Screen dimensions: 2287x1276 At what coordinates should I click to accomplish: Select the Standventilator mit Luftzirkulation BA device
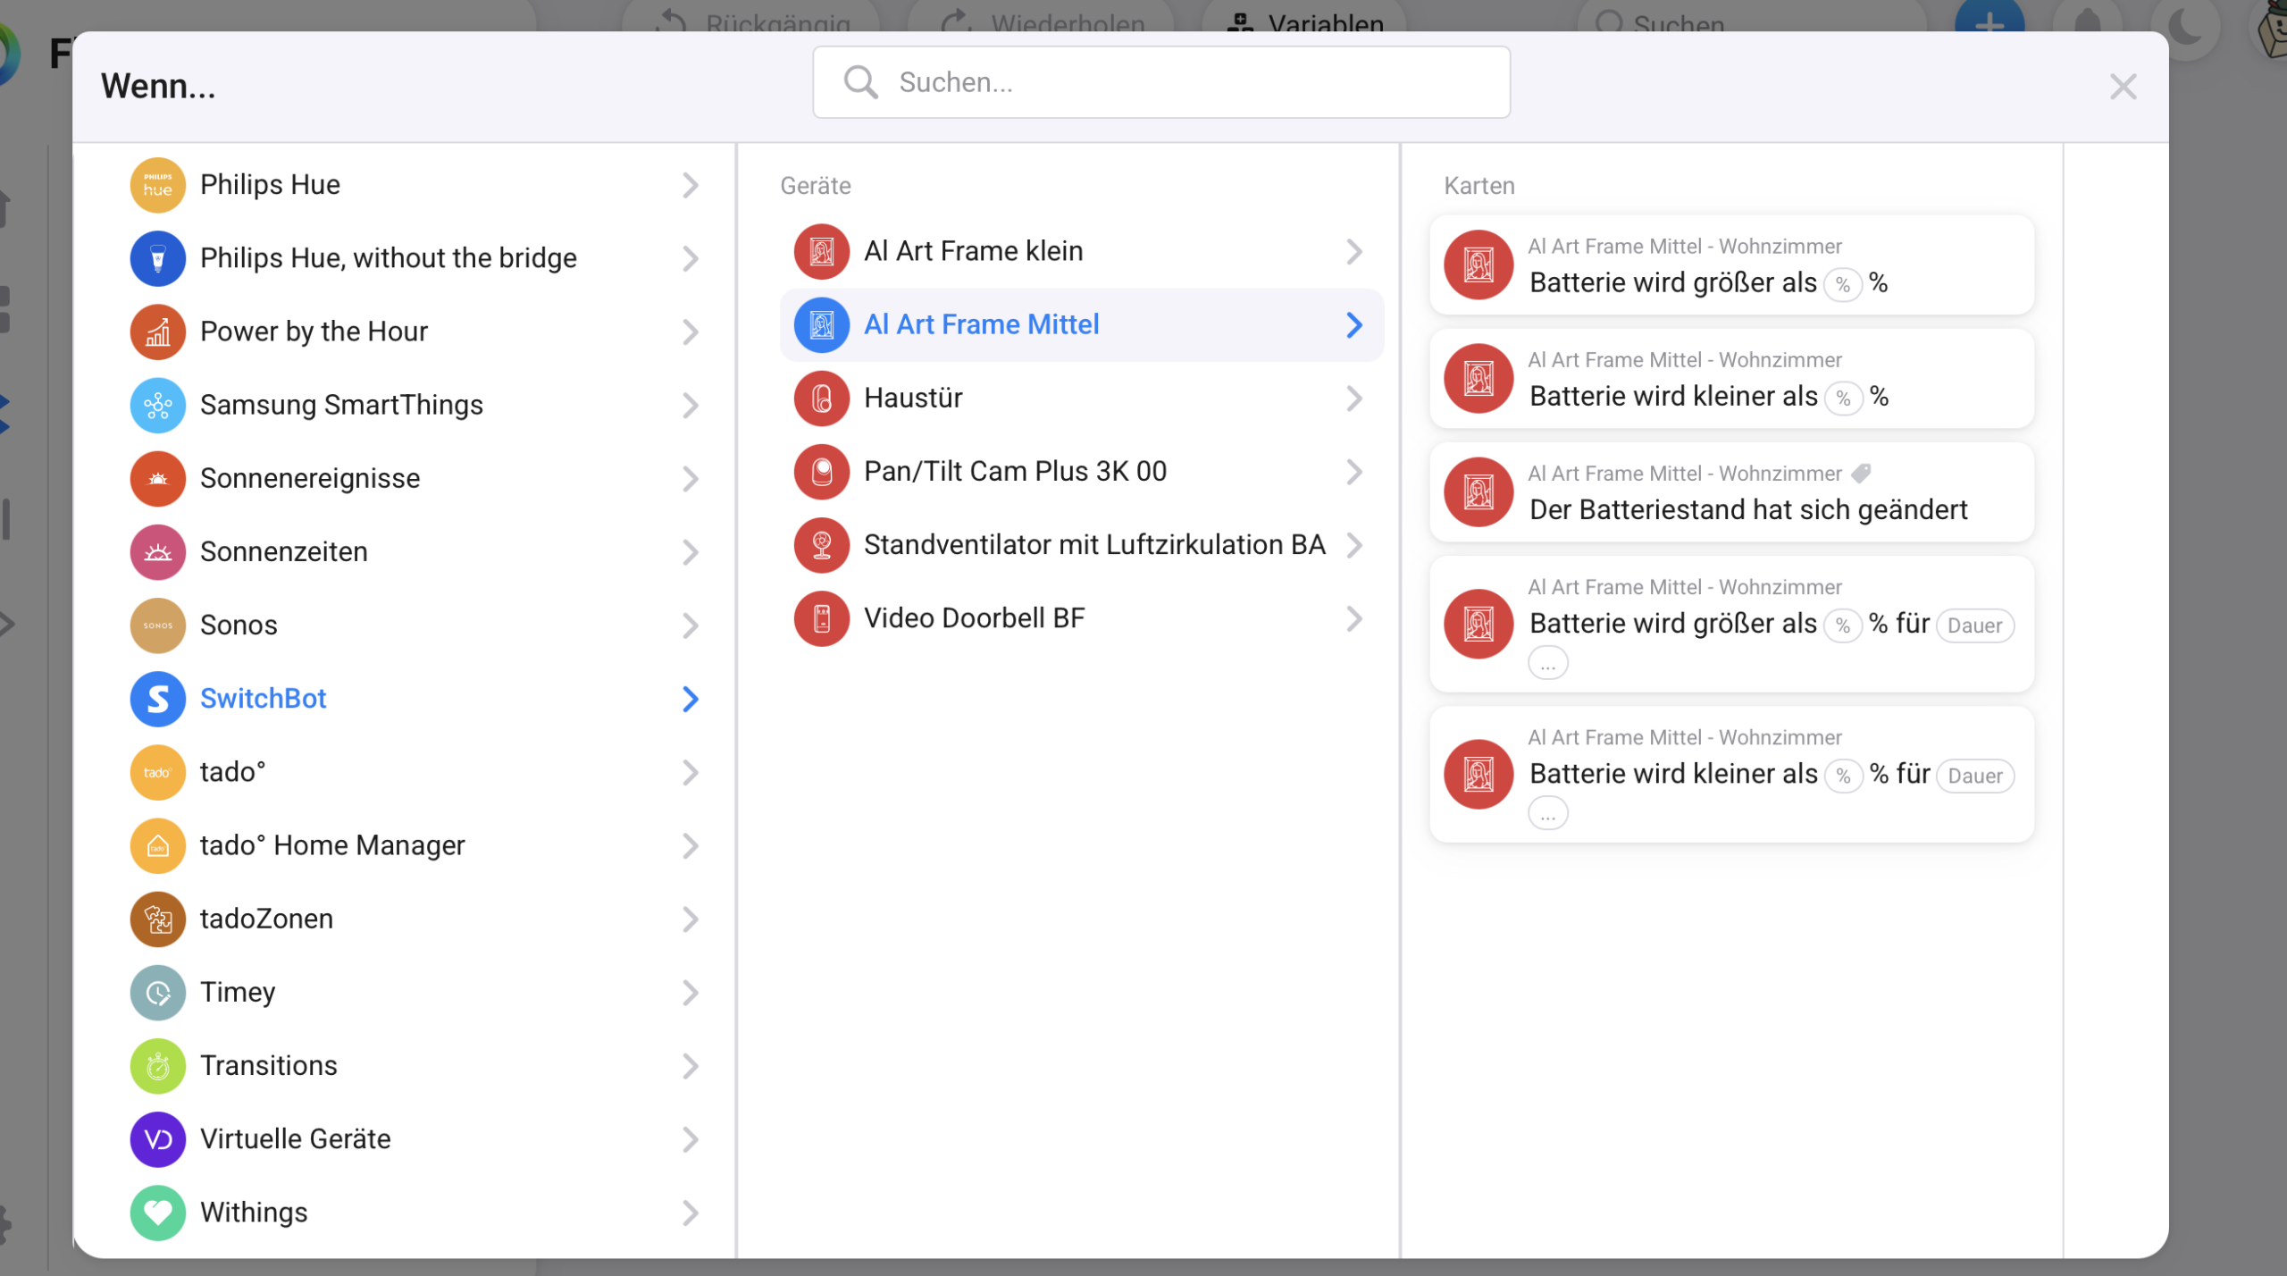point(1081,544)
